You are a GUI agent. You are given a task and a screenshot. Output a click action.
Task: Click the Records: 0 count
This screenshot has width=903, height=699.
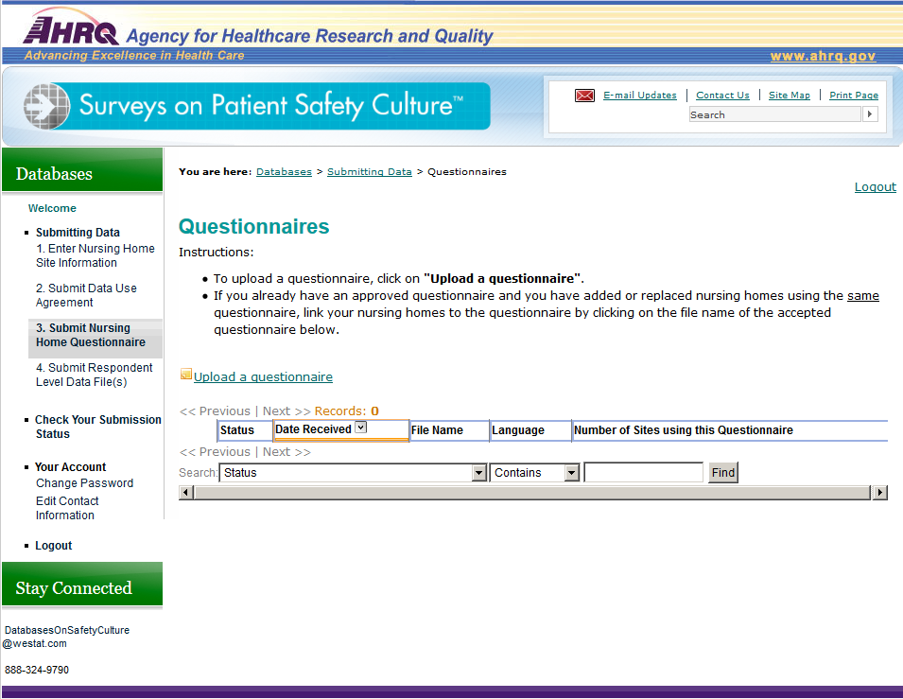tap(347, 411)
